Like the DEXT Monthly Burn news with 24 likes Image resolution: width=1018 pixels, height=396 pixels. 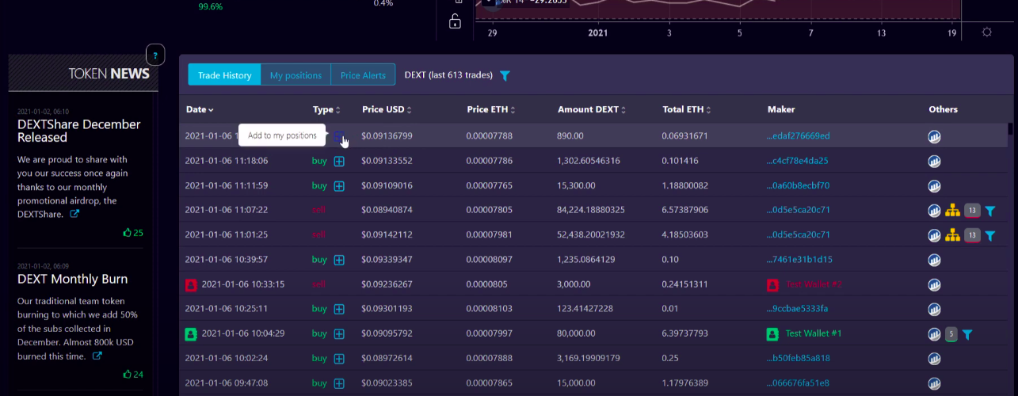tap(133, 375)
